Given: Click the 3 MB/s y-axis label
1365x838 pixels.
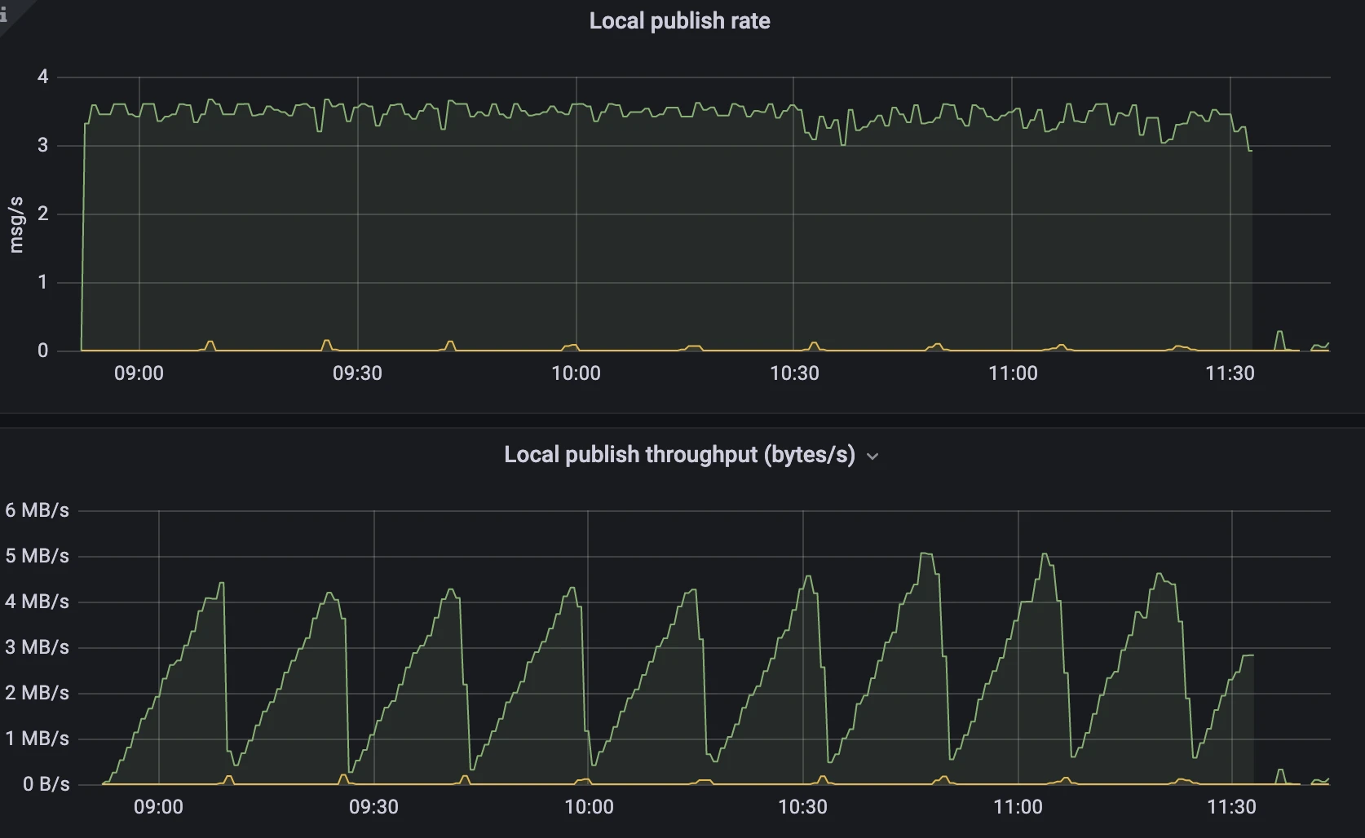Looking at the screenshot, I should click(x=37, y=647).
